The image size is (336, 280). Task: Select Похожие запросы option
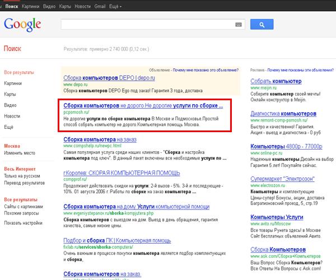[x=21, y=213]
